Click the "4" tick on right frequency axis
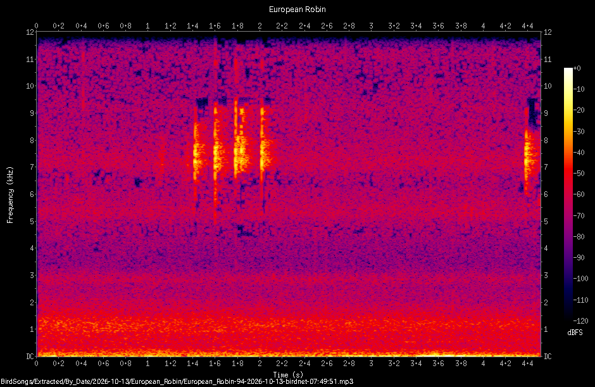 click(546, 248)
